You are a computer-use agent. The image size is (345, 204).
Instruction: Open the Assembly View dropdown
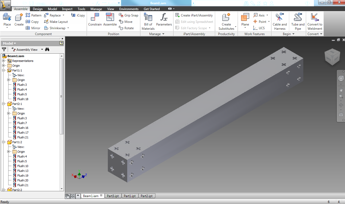pos(42,50)
